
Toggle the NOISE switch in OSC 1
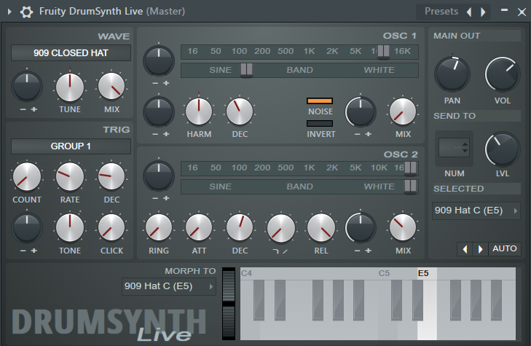pyautogui.click(x=320, y=101)
